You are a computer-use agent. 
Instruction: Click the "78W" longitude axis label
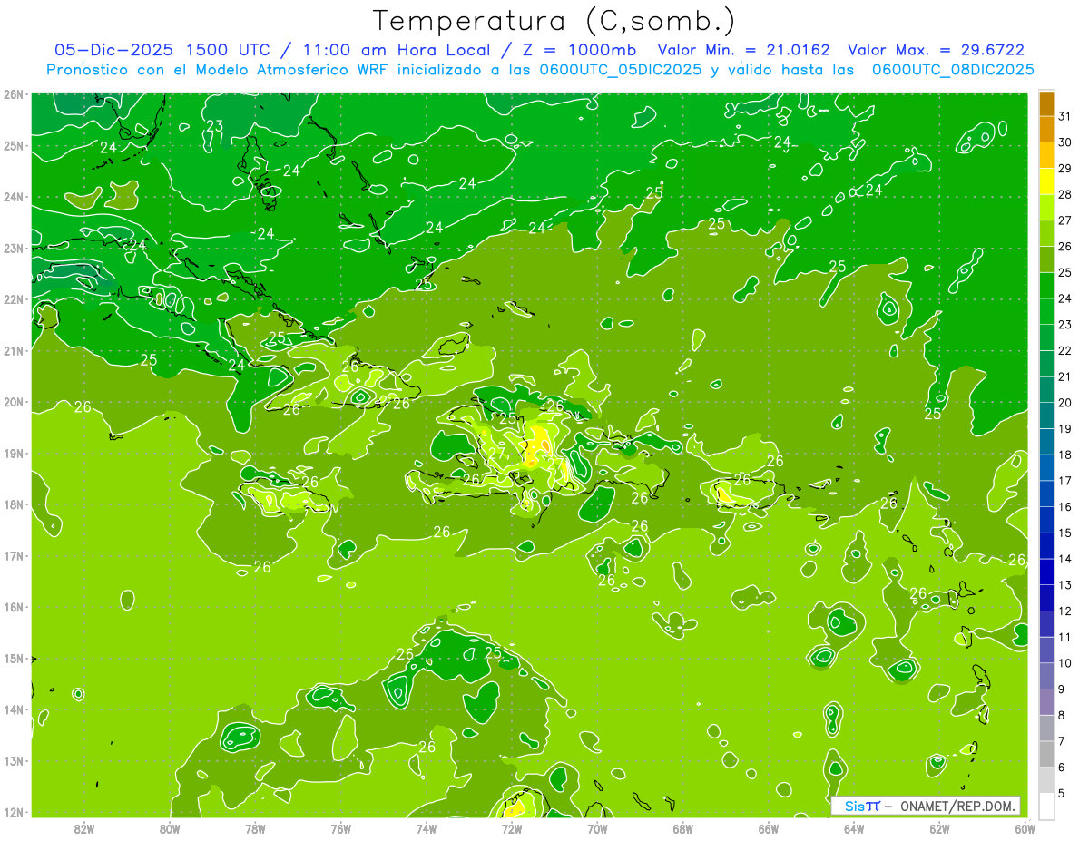click(x=255, y=828)
